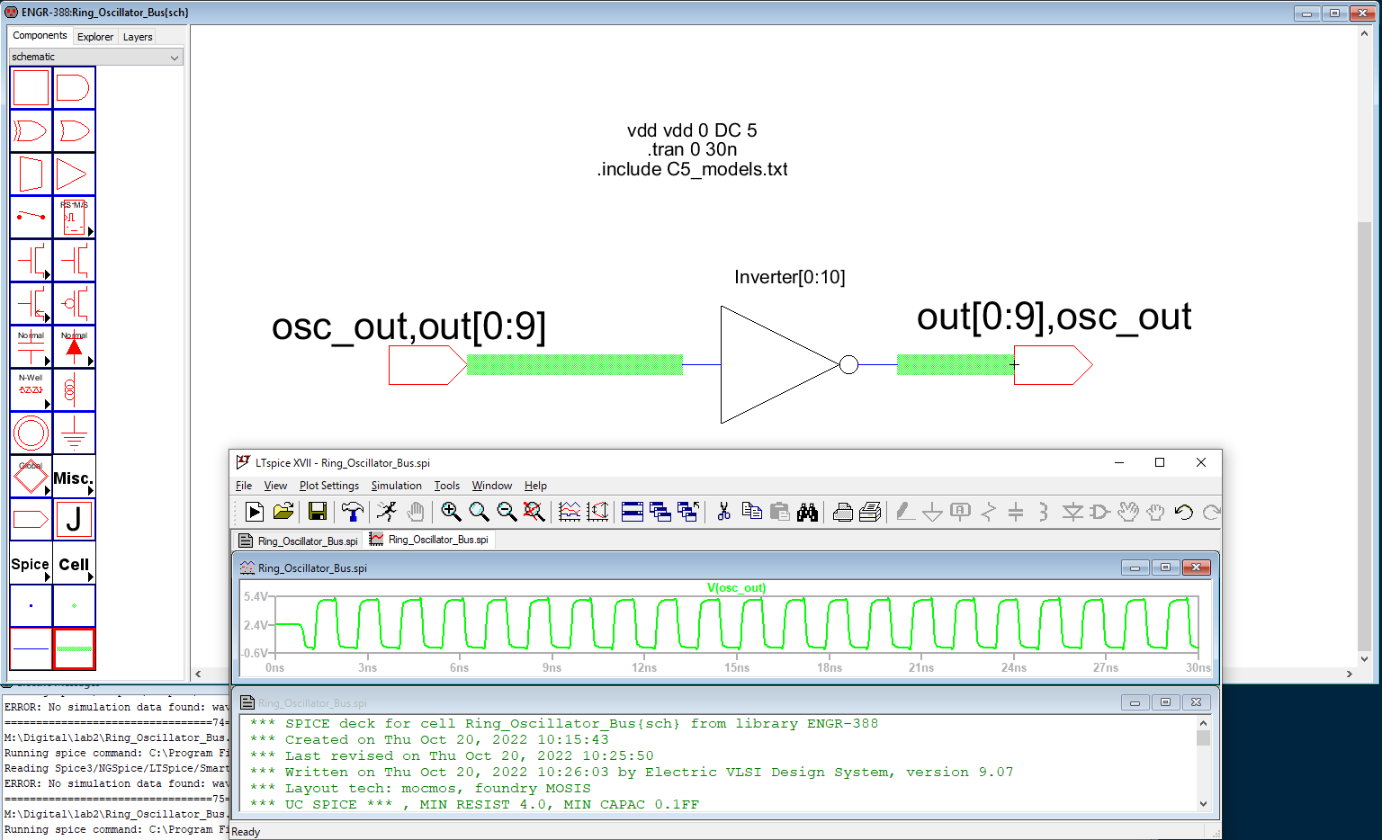Open the LTspice Help menu
This screenshot has height=840, width=1382.
(535, 486)
